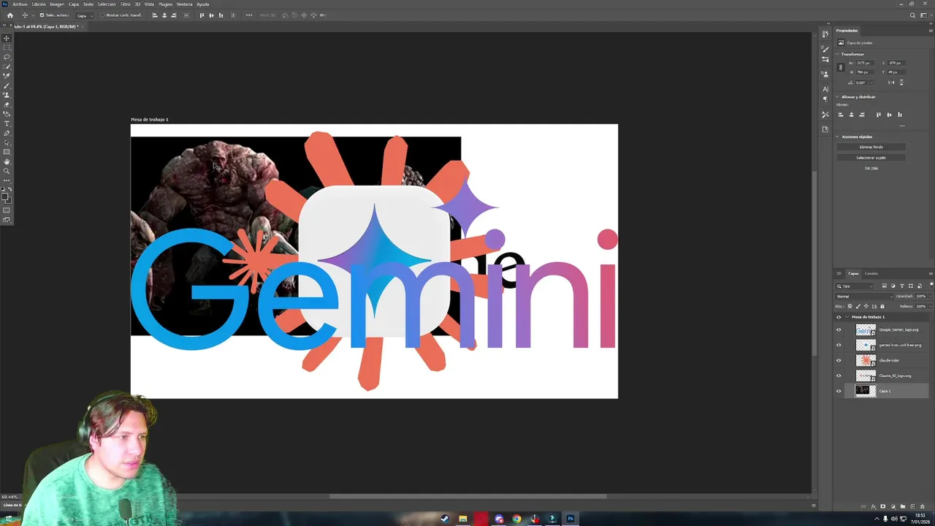Align left edges in Properties panel

841,115
